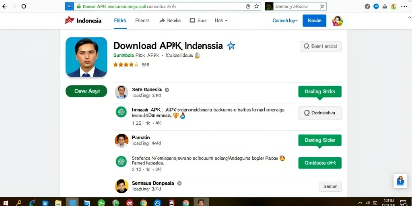Click the green Dewi Aeya button
This screenshot has height=206, width=412.
click(87, 91)
